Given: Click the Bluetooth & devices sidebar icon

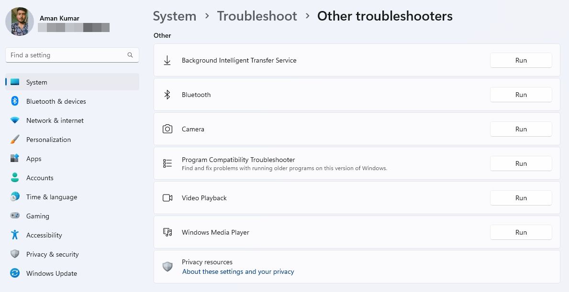Looking at the screenshot, I should pos(15,101).
